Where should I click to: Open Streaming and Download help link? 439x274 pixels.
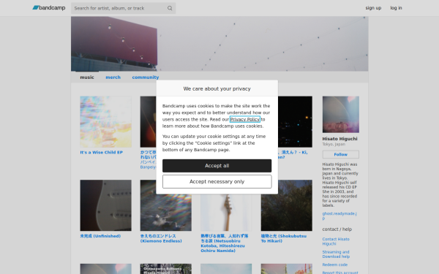(x=336, y=254)
